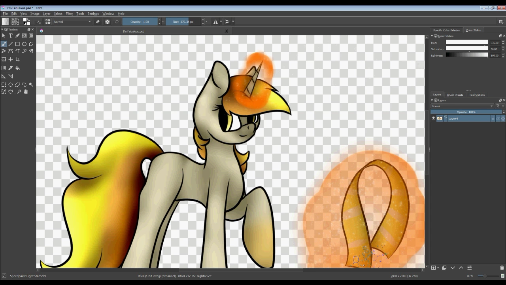The width and height of the screenshot is (506, 285).
Task: Open the brush editor settings
Action: click(39, 22)
